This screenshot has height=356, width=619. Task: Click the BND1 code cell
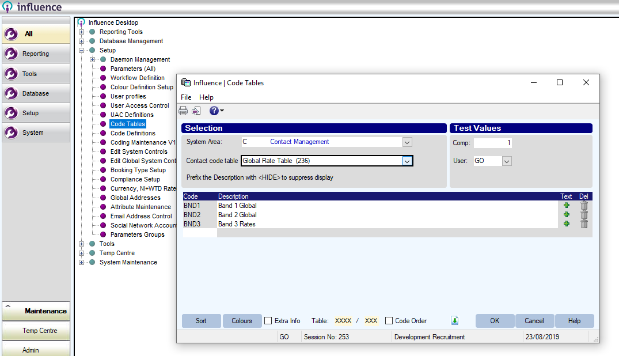coord(200,206)
